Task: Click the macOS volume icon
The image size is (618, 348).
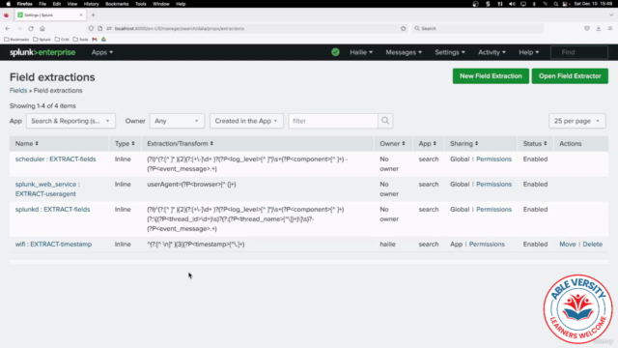Action: 512,4
